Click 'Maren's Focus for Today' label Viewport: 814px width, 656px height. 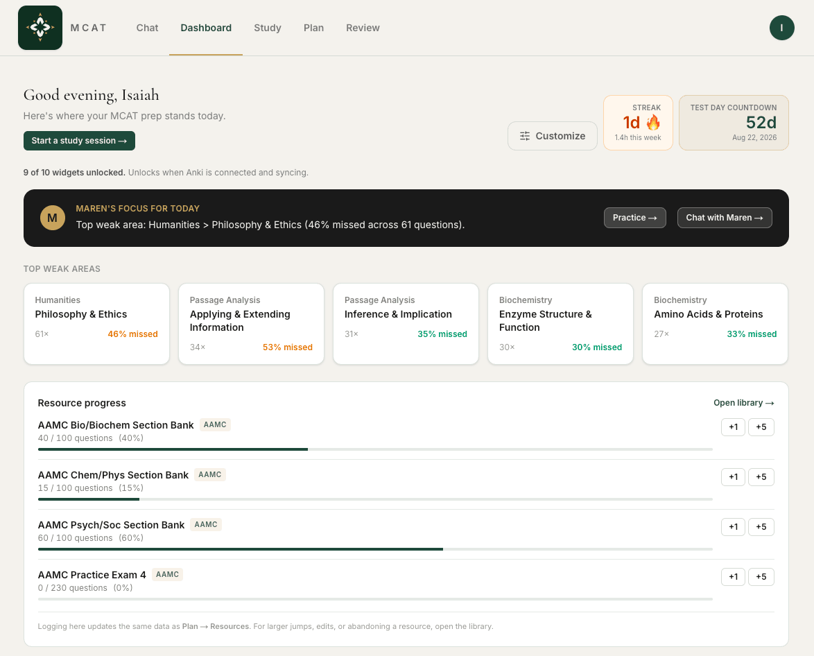click(x=137, y=208)
